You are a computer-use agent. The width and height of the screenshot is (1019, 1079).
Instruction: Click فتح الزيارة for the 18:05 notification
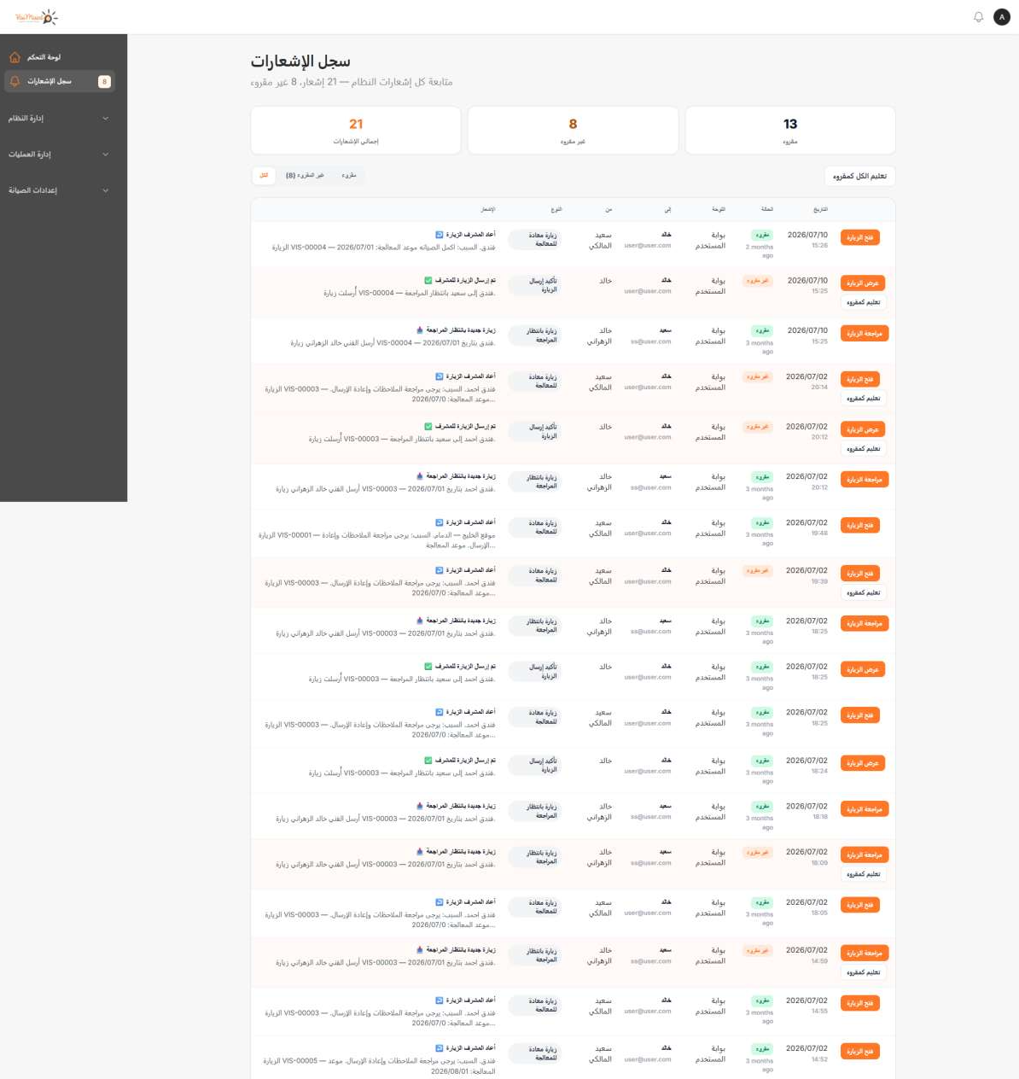[x=859, y=905]
